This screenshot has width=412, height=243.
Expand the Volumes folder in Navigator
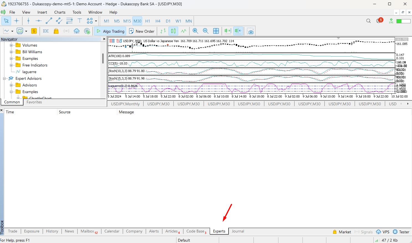tap(11, 45)
